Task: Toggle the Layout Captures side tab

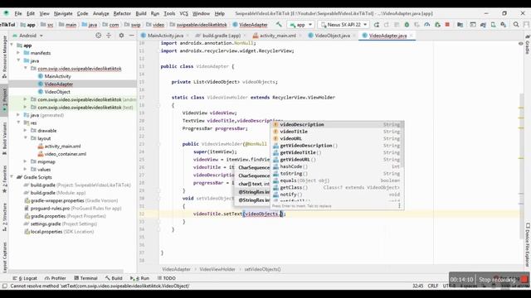Action: (x=4, y=257)
